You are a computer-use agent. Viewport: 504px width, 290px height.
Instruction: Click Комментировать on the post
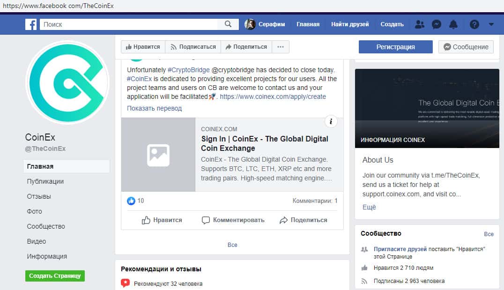pos(233,220)
